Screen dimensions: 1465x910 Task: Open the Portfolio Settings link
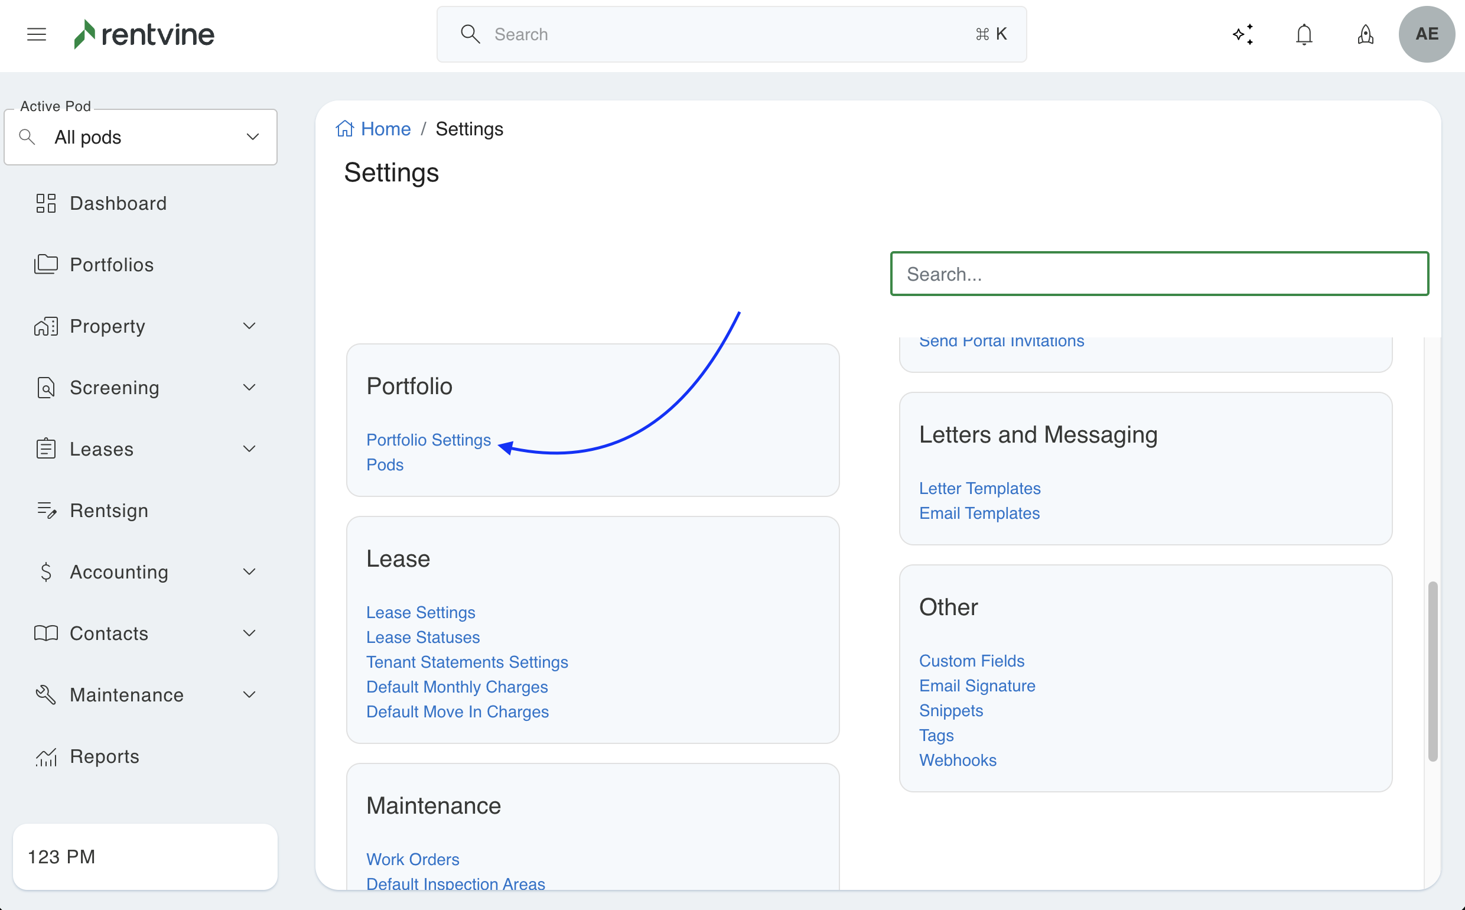coord(428,440)
